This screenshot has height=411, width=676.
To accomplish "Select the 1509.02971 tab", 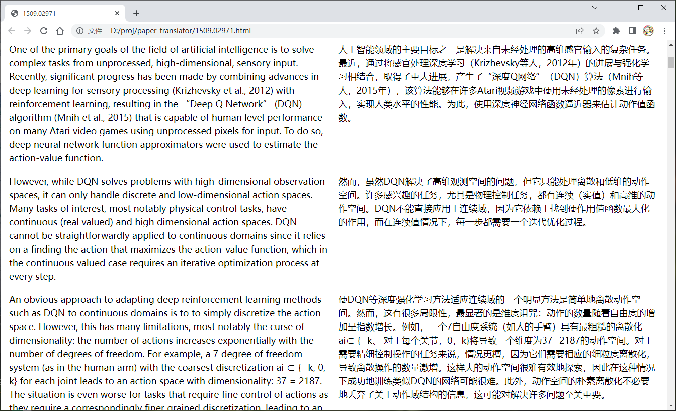I will (x=65, y=13).
